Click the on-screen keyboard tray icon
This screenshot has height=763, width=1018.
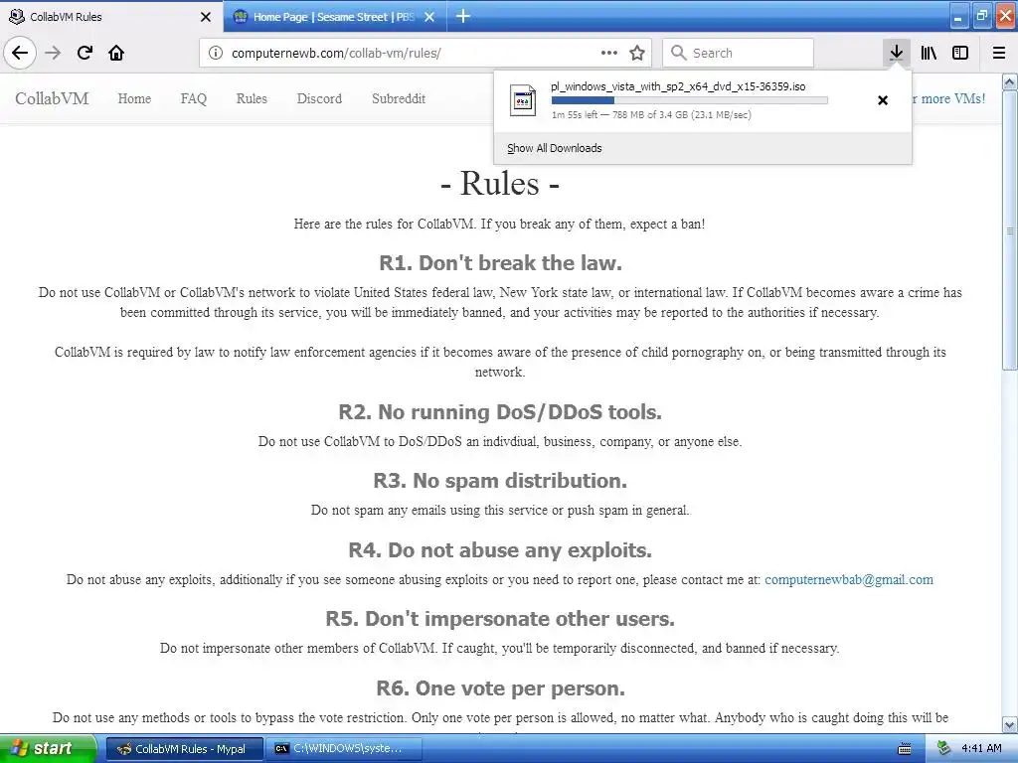click(x=904, y=749)
